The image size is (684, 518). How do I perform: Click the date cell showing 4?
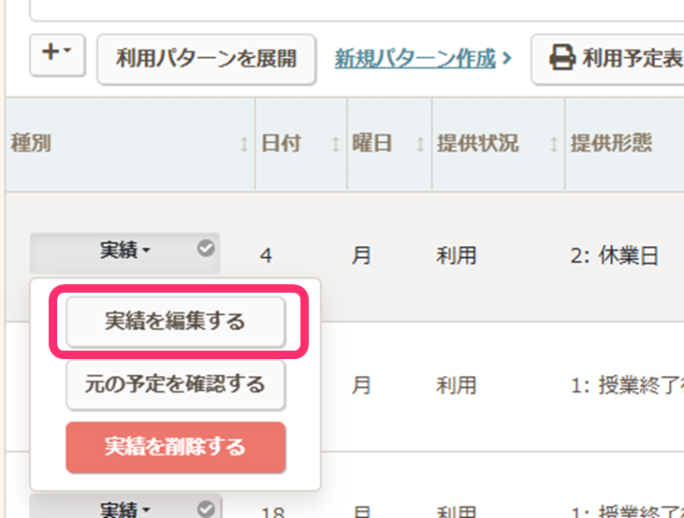267,255
